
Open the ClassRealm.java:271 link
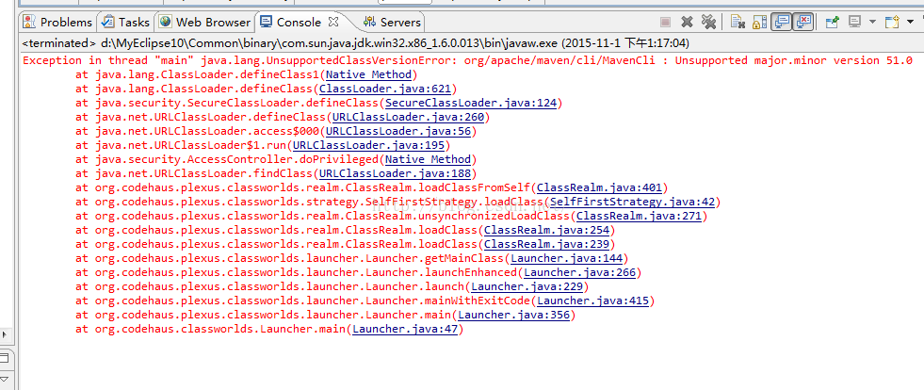click(639, 217)
